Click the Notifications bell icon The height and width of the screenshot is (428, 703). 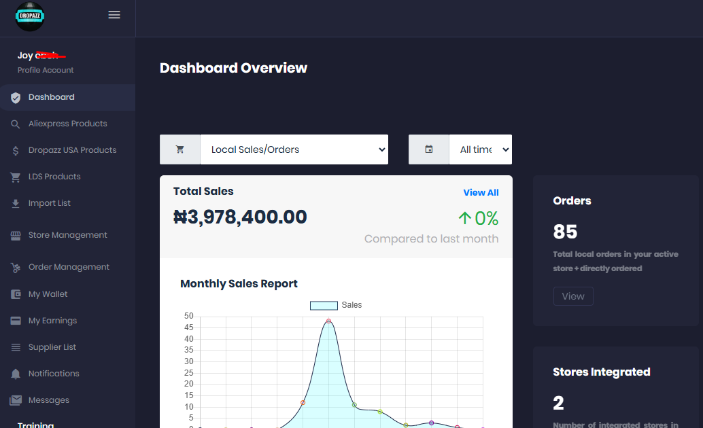tap(16, 374)
